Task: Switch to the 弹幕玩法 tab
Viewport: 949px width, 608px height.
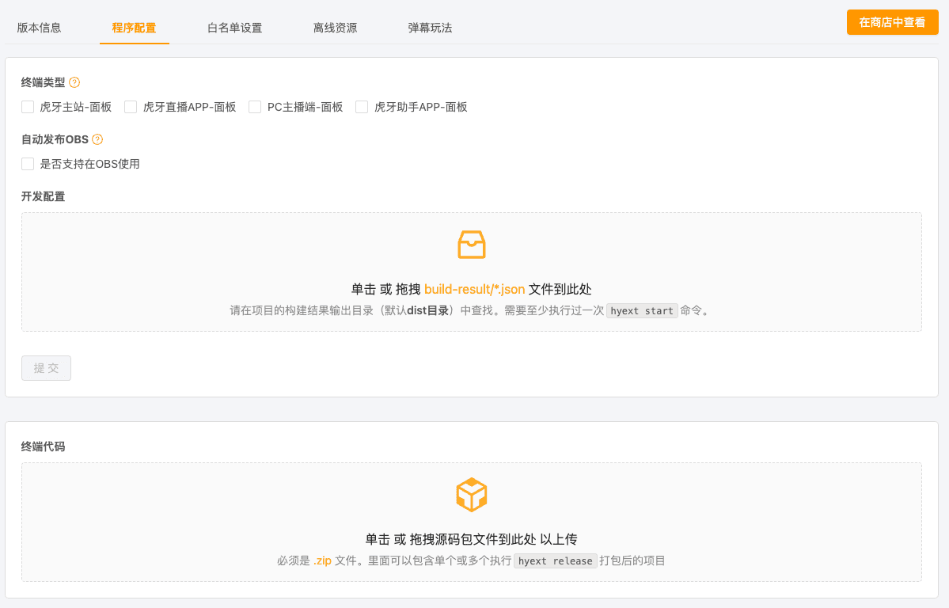Action: (x=430, y=28)
